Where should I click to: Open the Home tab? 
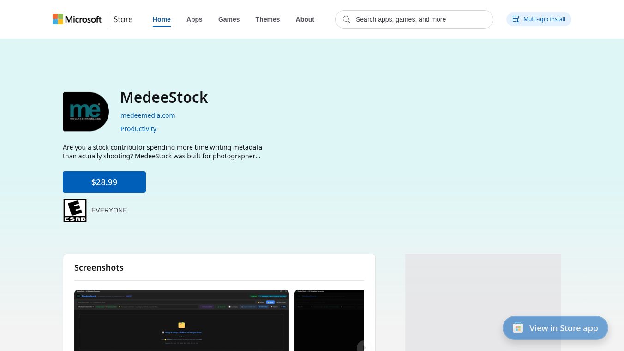(162, 19)
